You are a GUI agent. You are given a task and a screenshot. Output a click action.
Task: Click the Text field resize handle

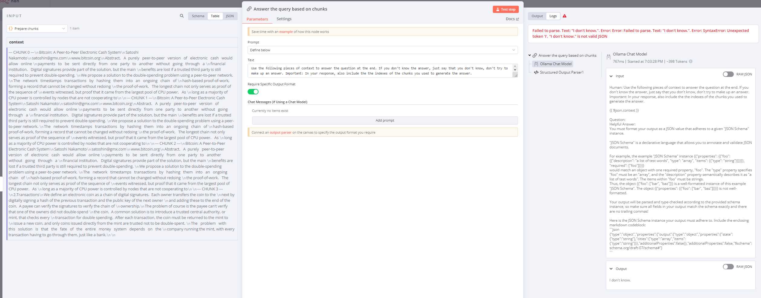coord(515,75)
